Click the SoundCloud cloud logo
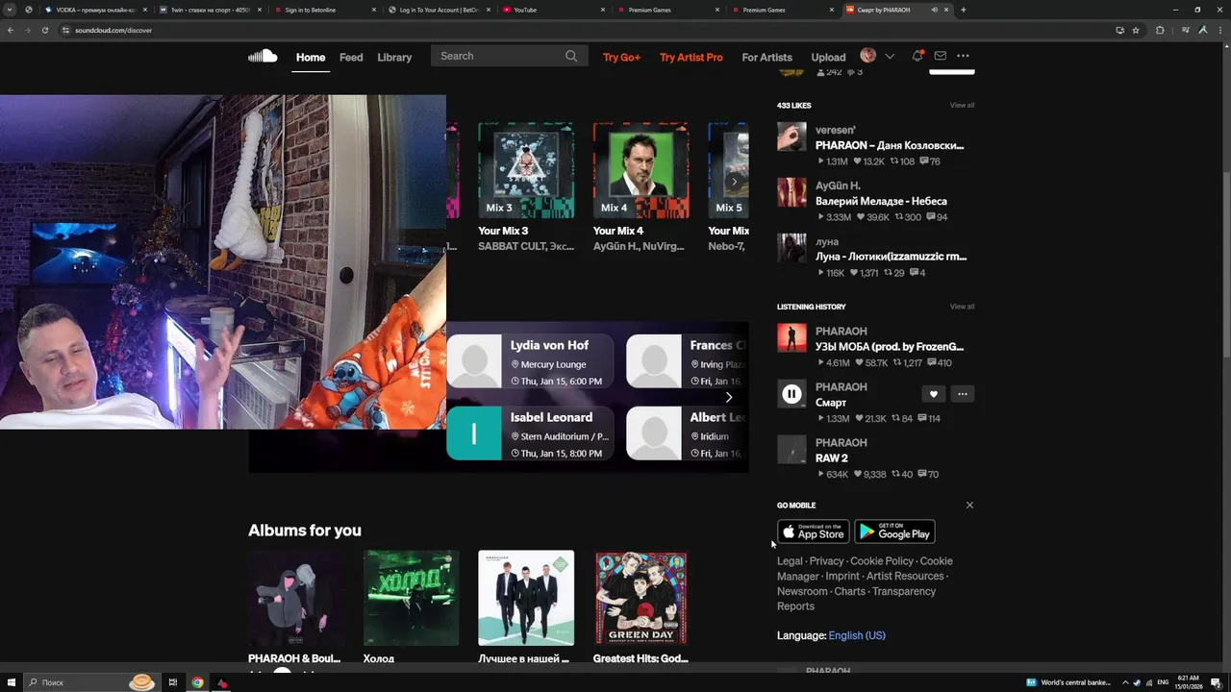The height and width of the screenshot is (692, 1231). pyautogui.click(x=263, y=57)
